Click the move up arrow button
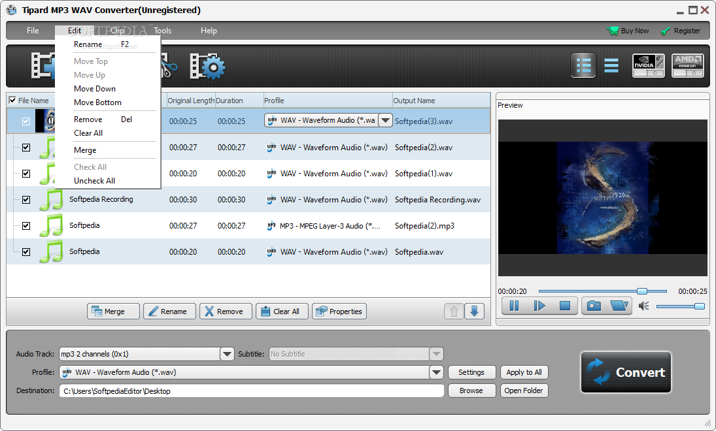Viewport: 716px width, 431px height. click(454, 311)
